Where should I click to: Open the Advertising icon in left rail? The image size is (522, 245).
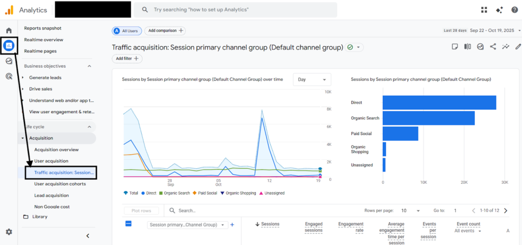[x=9, y=76]
